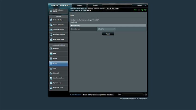Click the LAN icon in sidebar
Image resolution: width=196 pixels, height=110 pixels.
point(51,54)
